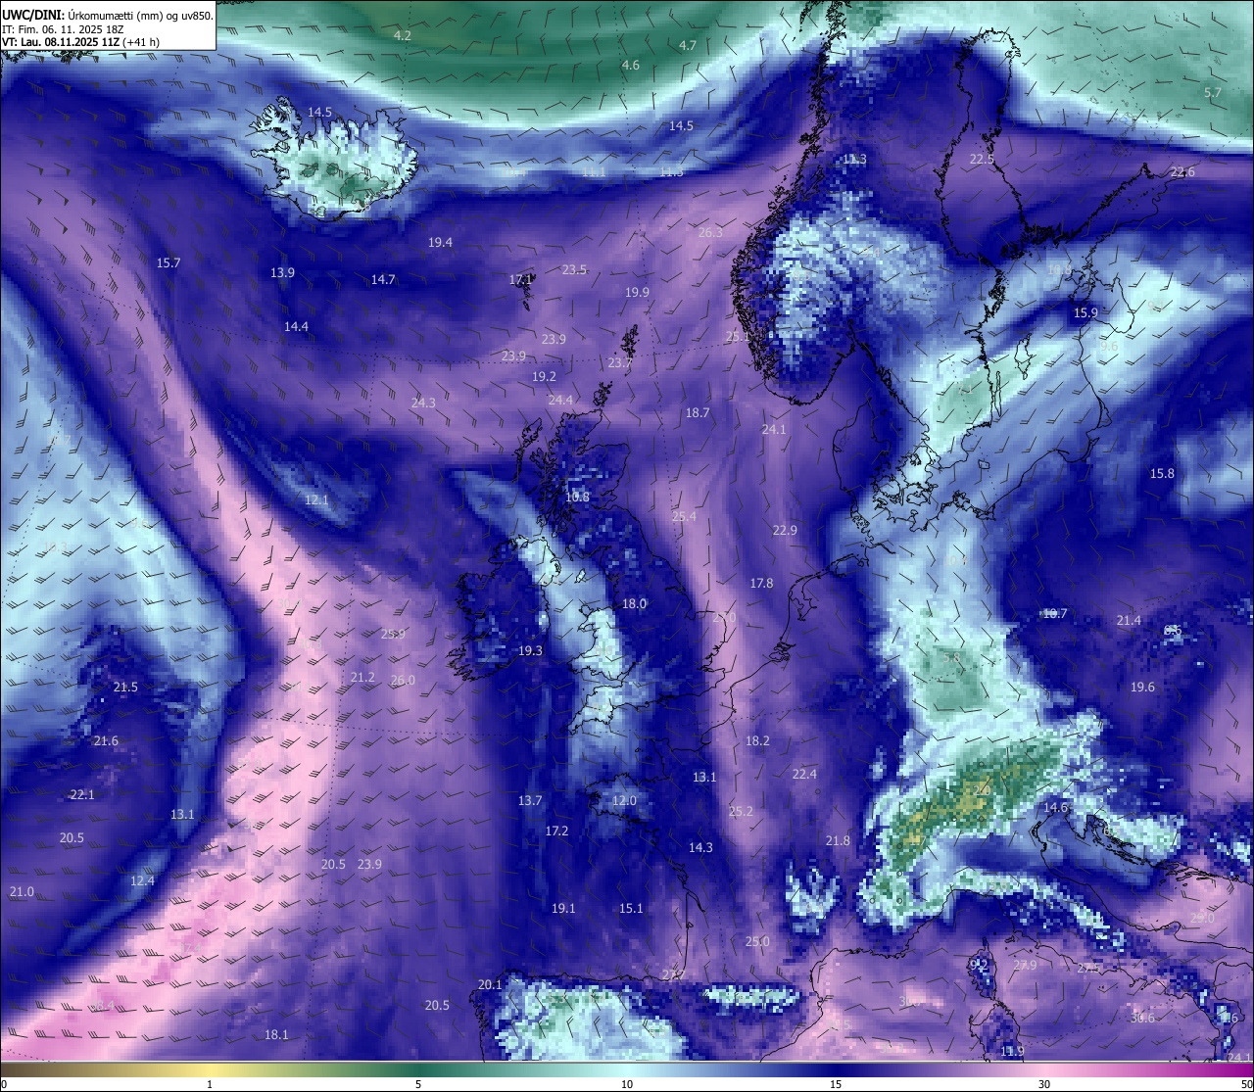Click the value 4.2 at top of map
This screenshot has height=1092, width=1254.
[402, 35]
